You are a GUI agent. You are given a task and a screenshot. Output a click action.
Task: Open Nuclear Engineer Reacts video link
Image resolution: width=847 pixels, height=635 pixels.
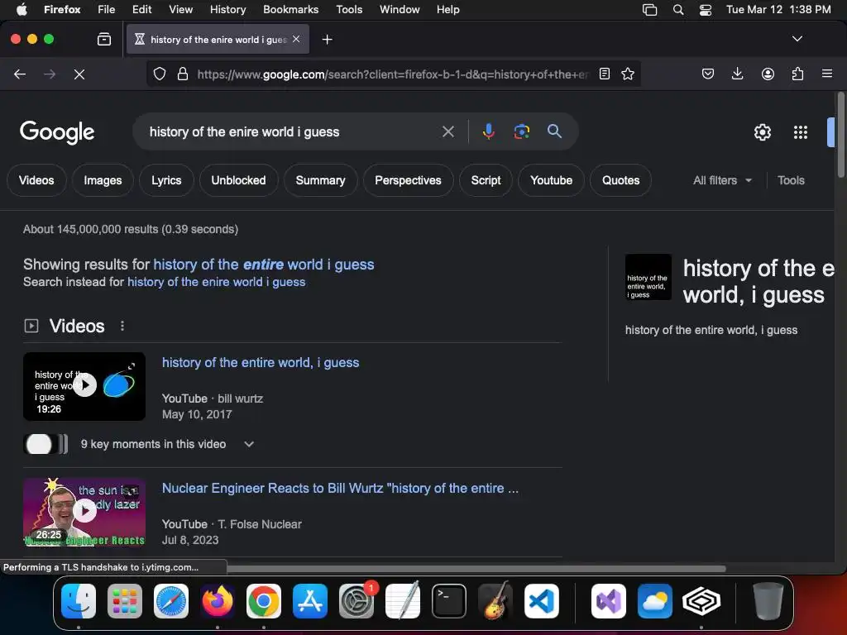tap(340, 488)
